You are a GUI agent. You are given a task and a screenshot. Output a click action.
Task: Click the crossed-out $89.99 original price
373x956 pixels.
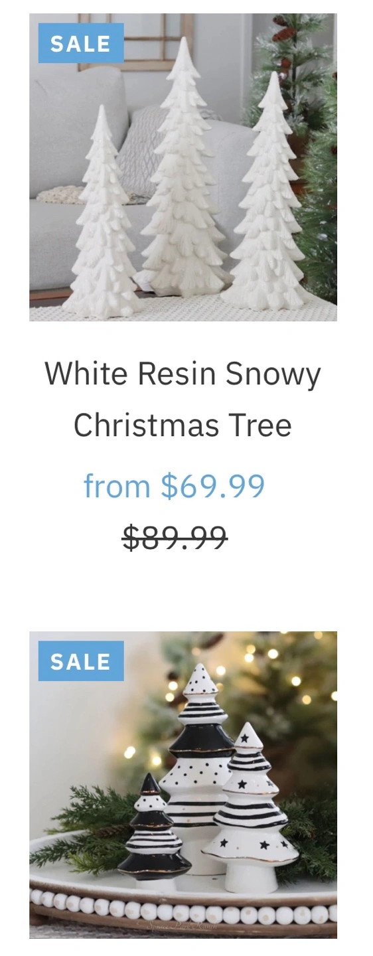point(175,537)
